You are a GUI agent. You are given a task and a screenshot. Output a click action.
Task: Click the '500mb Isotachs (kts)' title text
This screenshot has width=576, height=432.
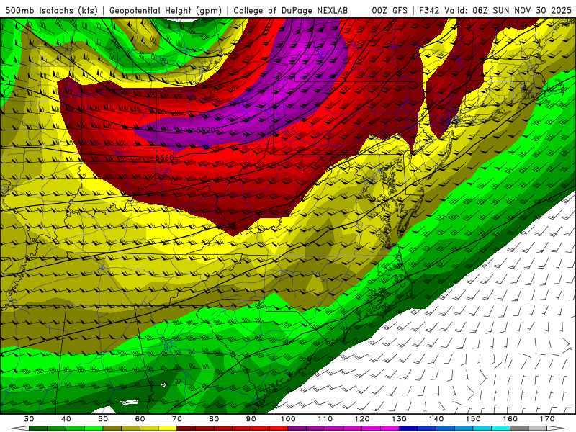point(51,10)
